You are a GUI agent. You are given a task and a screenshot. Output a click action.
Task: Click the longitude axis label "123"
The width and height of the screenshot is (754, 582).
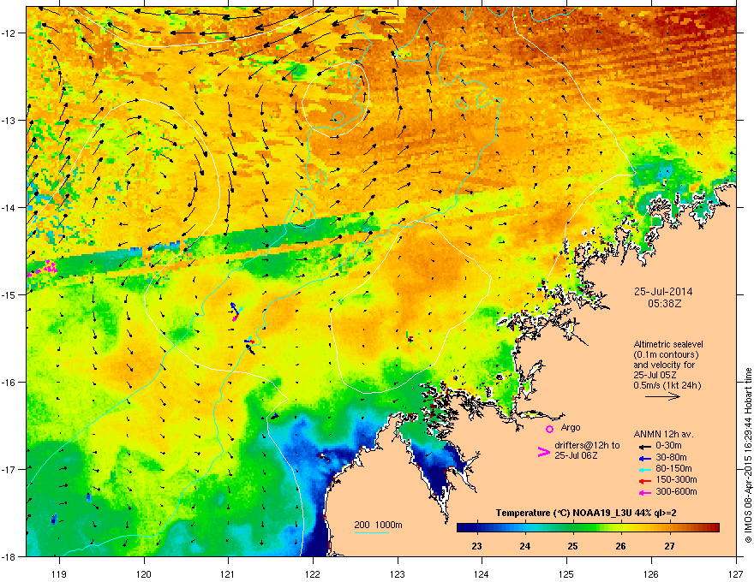click(398, 574)
